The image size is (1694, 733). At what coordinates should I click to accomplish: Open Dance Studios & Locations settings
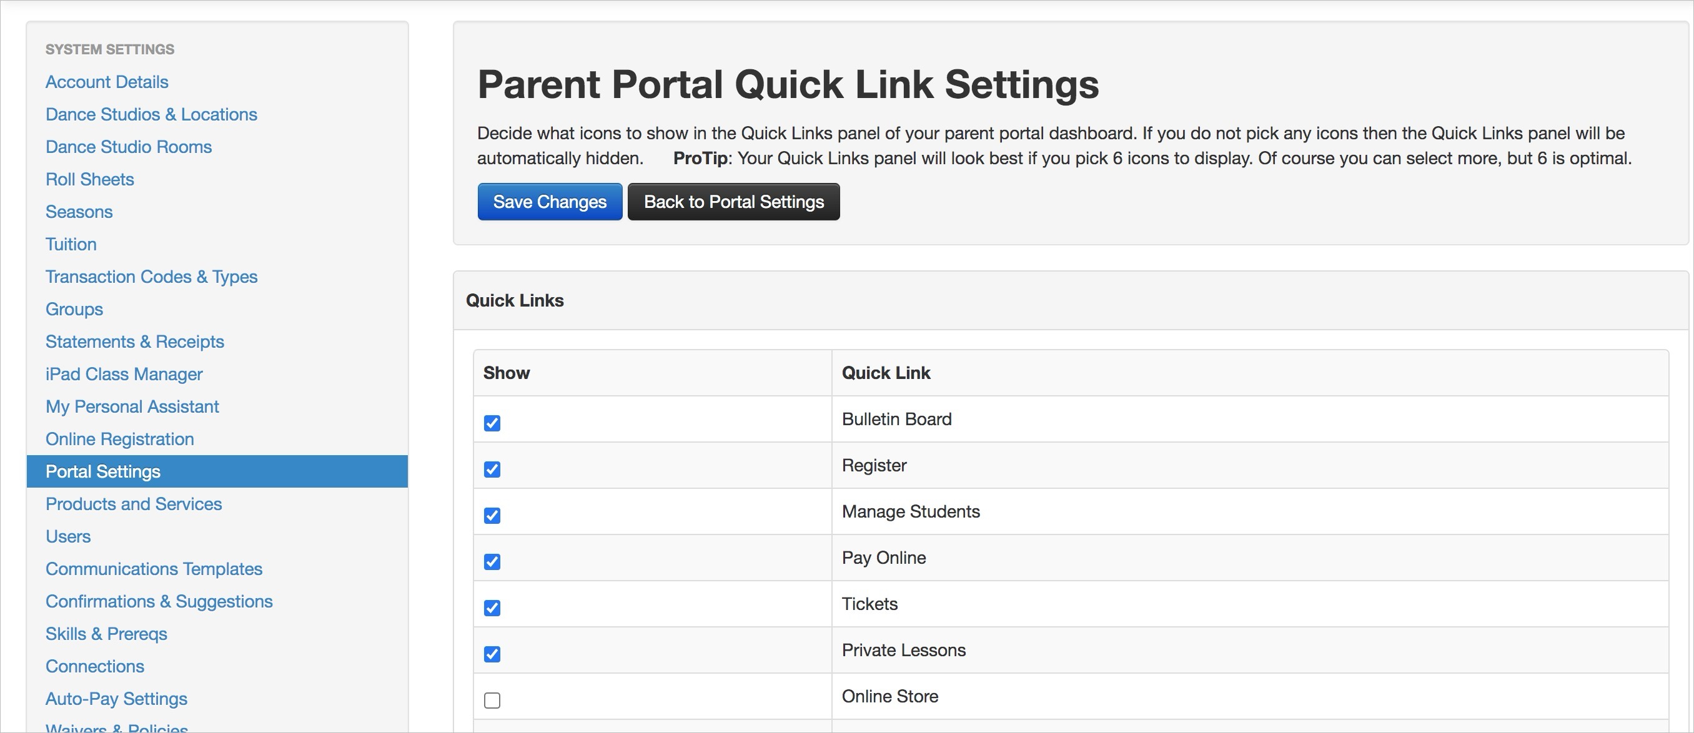pos(151,114)
